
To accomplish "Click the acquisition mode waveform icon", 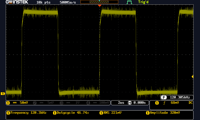I will pyautogui.click(x=129, y=2).
